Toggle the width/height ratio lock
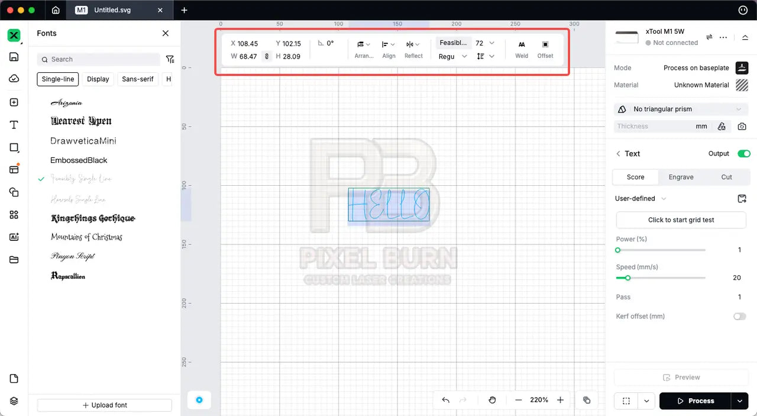Viewport: 757px width, 416px height. 266,56
